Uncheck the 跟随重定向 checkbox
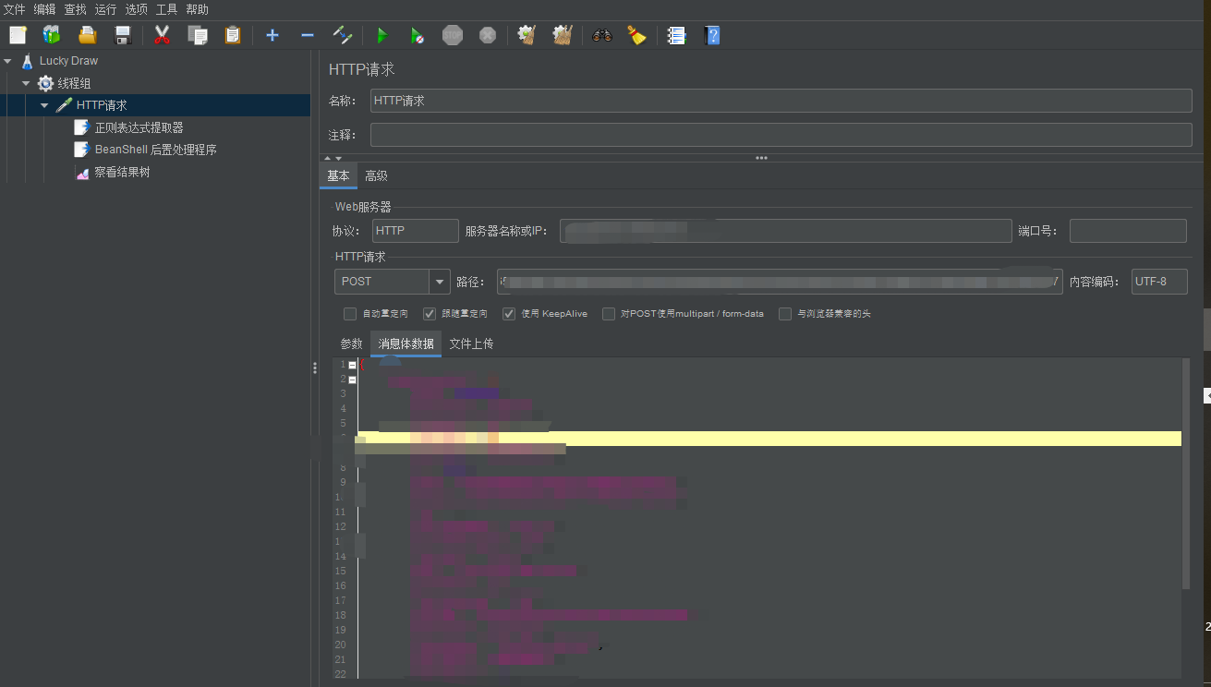1211x687 pixels. (430, 314)
